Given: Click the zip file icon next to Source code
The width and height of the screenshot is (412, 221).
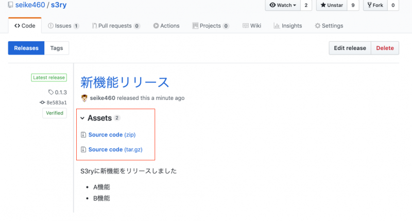Looking at the screenshot, I should (x=83, y=134).
